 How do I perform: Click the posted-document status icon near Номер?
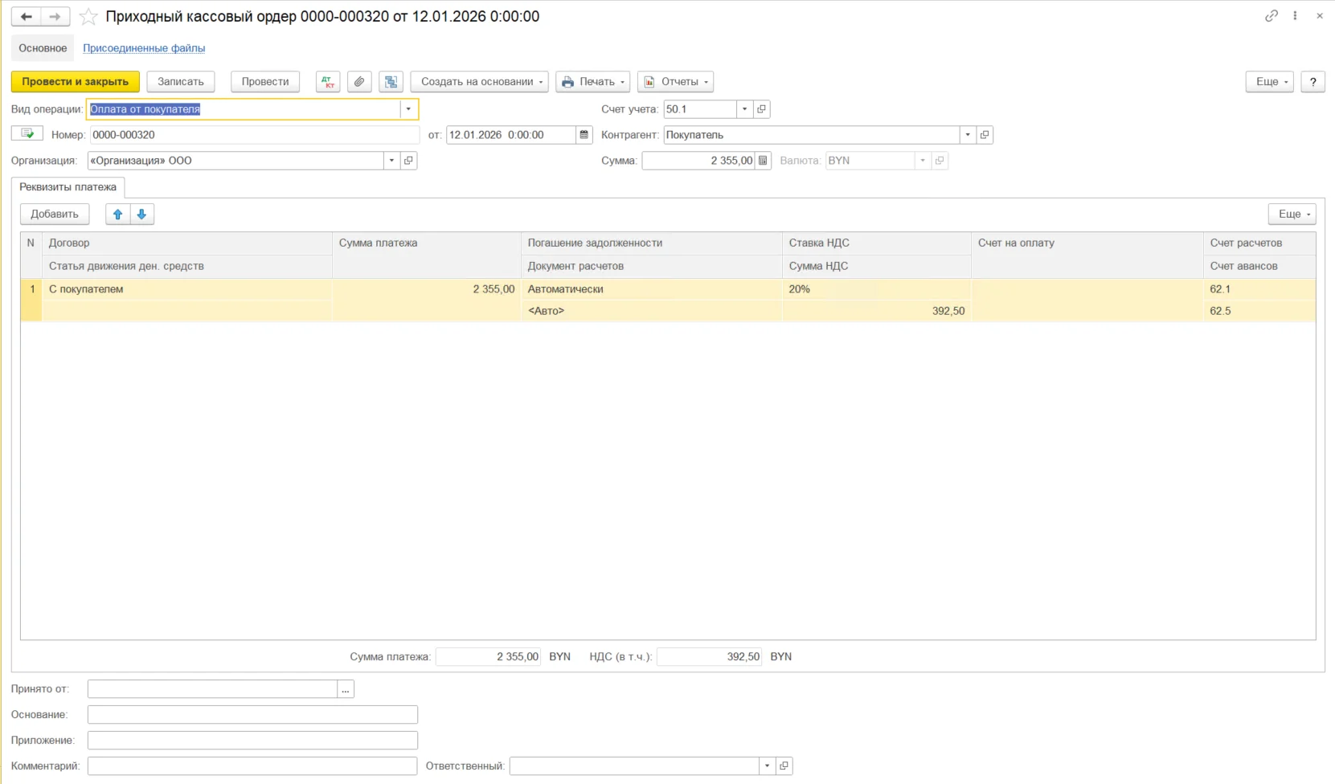click(x=27, y=133)
